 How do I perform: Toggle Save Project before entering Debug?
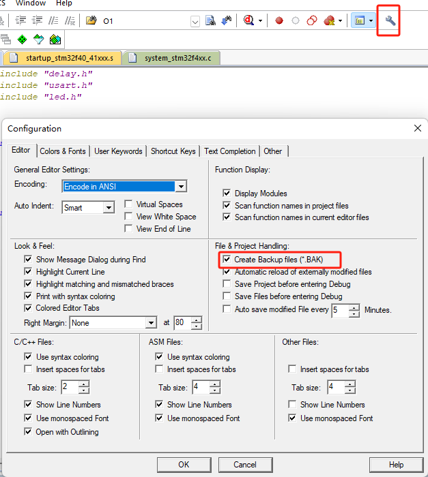(x=227, y=284)
